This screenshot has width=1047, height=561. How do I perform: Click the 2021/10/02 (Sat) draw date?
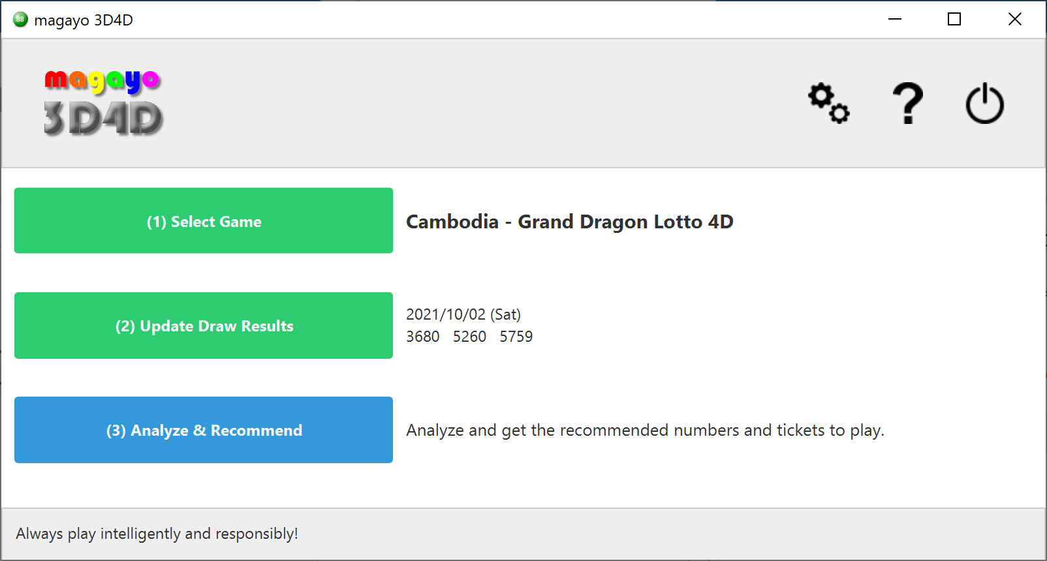tap(463, 314)
